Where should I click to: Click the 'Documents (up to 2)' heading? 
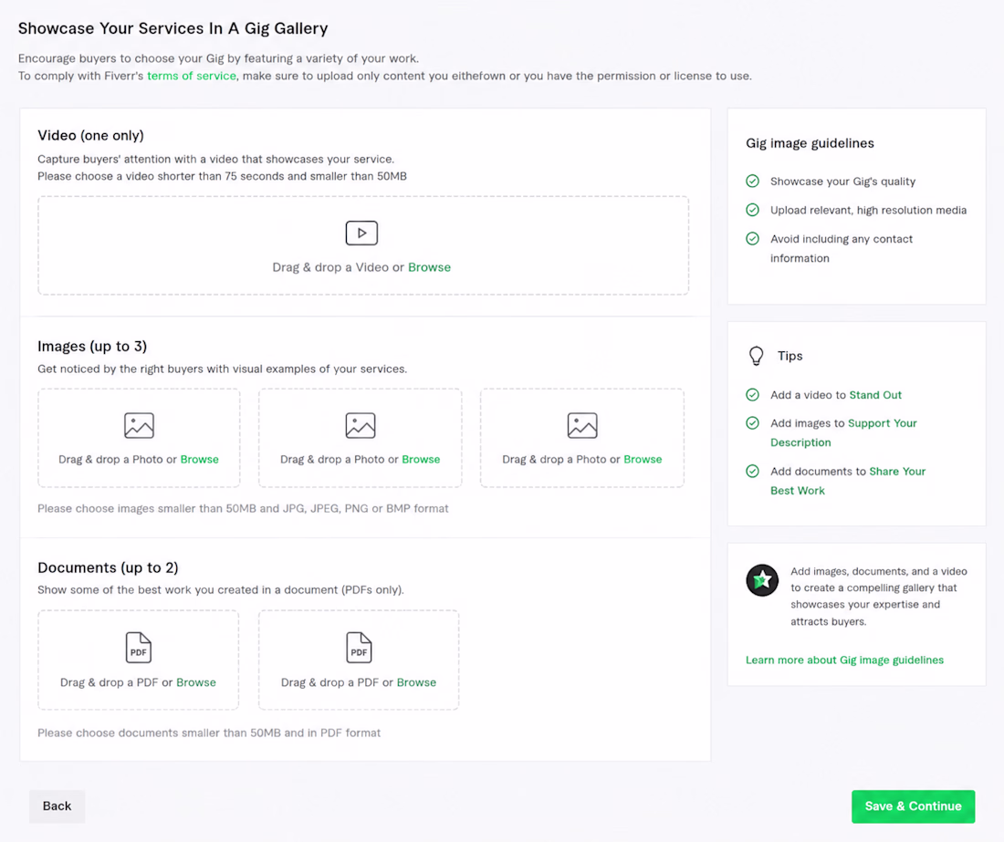click(108, 567)
